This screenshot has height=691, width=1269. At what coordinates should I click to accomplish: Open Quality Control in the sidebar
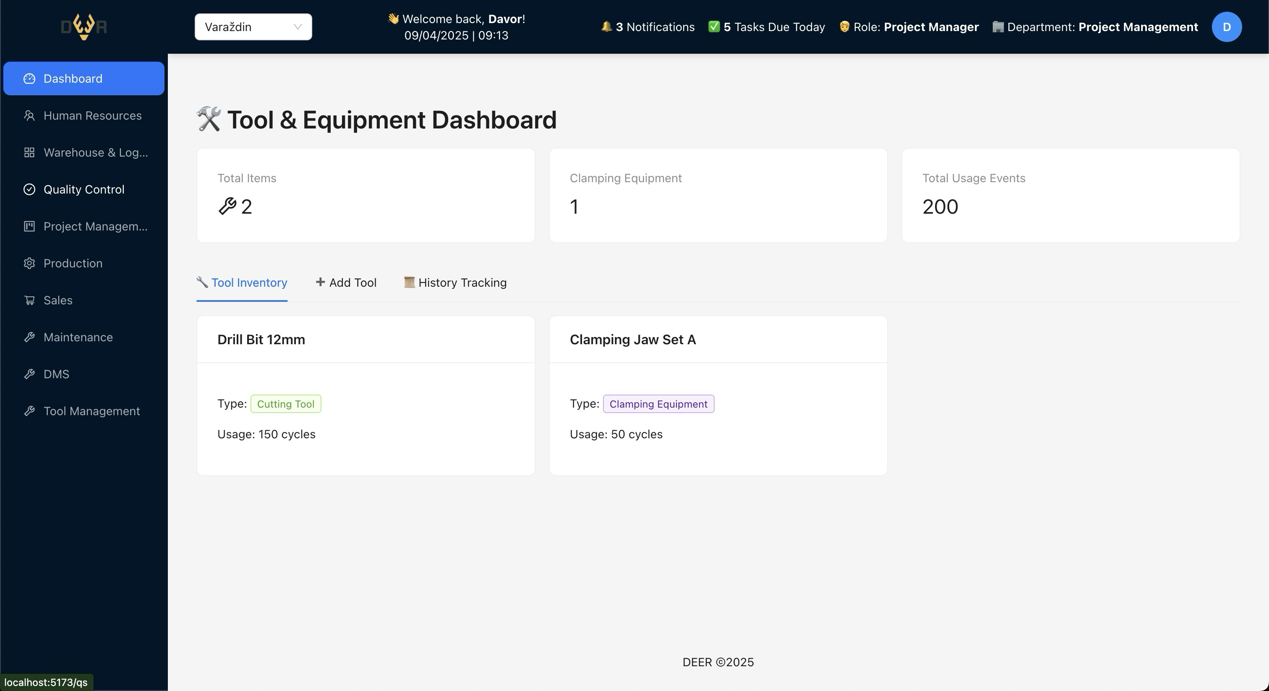click(x=84, y=189)
